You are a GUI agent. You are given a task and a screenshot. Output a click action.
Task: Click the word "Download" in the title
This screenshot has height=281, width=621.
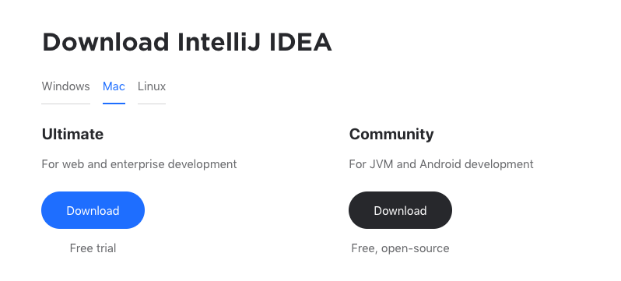tap(106, 42)
